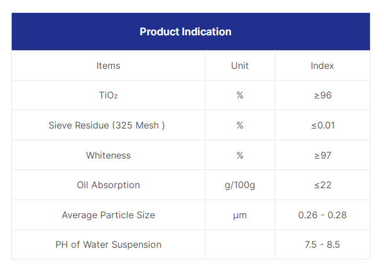Click the TiO₂ row label
This screenshot has width=384, height=275.
[x=108, y=95]
